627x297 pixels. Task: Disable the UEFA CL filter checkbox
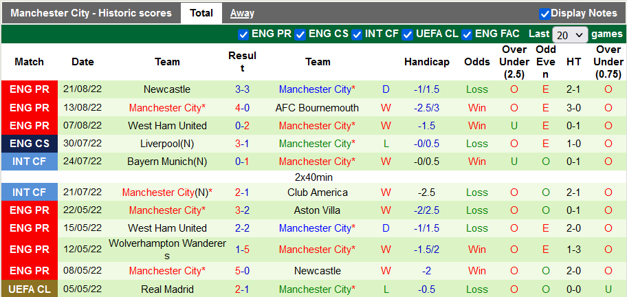[x=408, y=34]
